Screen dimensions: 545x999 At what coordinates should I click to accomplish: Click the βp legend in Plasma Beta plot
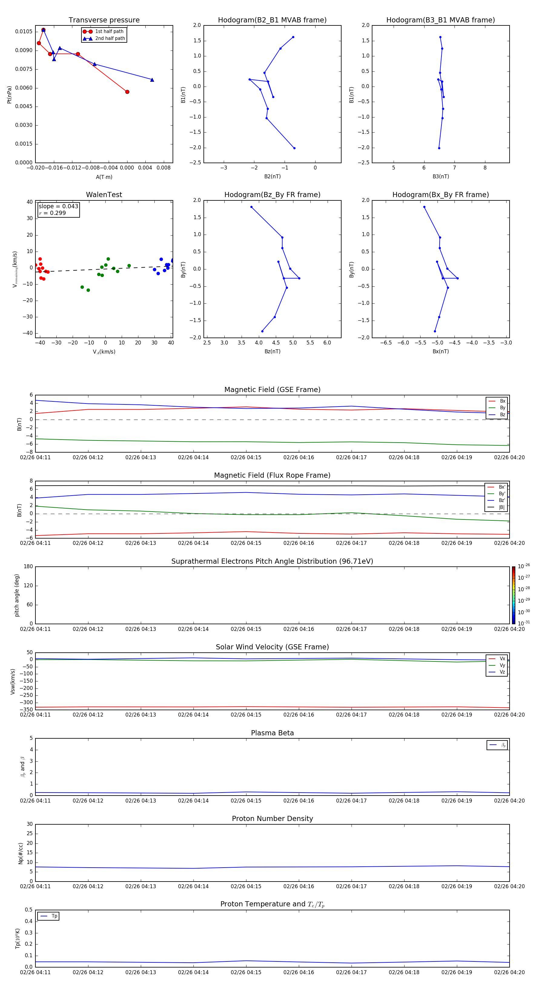point(497,745)
